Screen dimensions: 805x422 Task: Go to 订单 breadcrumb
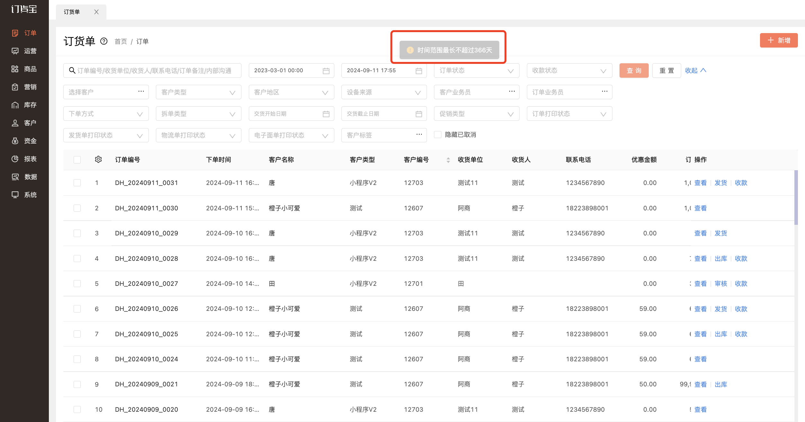click(x=142, y=41)
